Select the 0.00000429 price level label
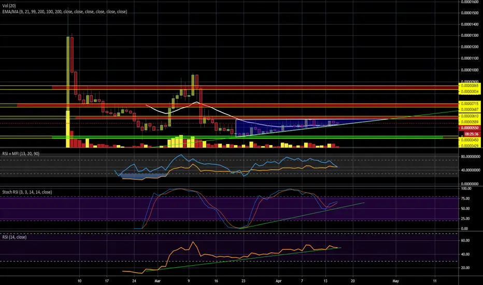This screenshot has width=483, height=285. coord(470,146)
